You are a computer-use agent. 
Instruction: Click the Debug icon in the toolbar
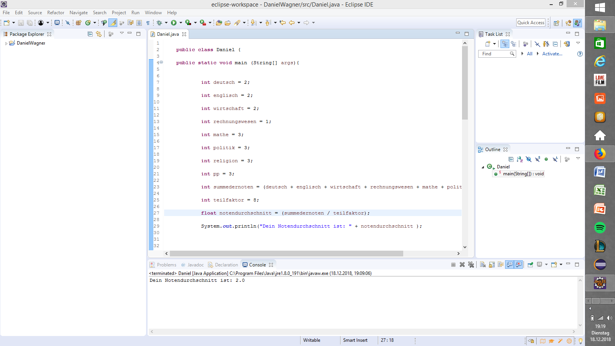(x=160, y=23)
